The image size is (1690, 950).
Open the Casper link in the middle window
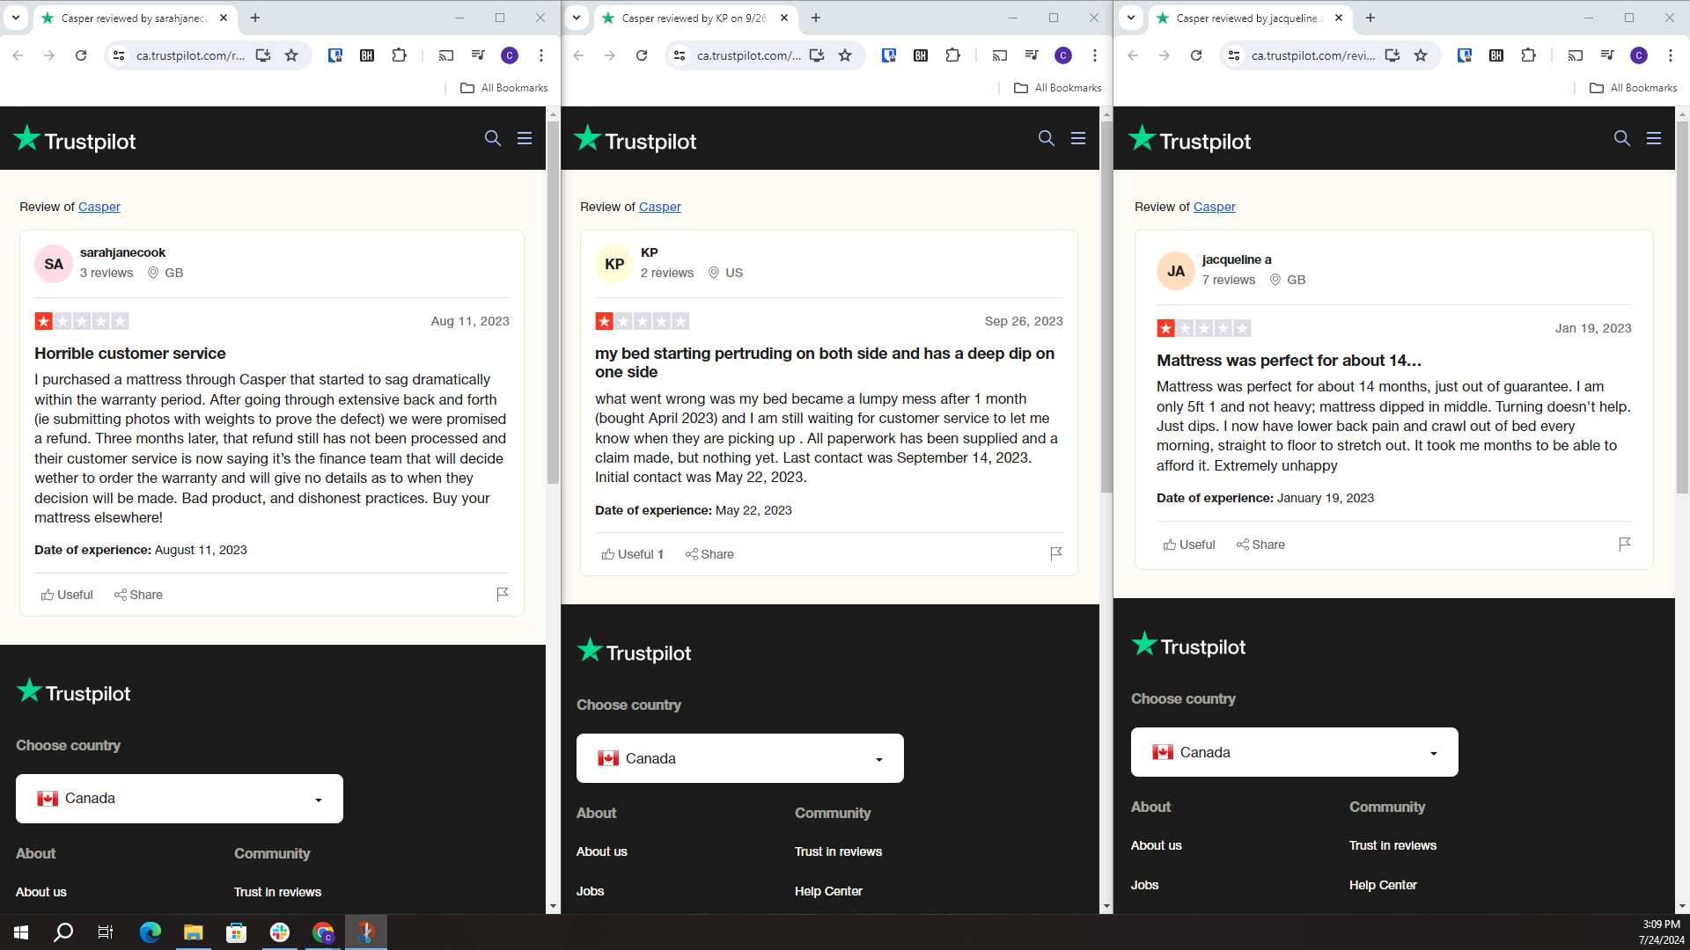[x=660, y=207]
